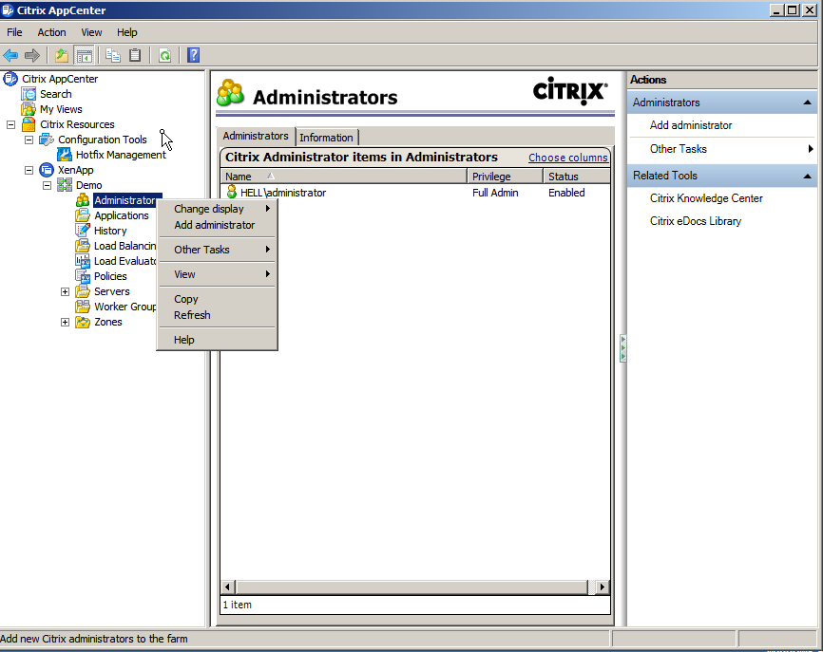The image size is (823, 652).
Task: Click the Demo farm icon
Action: coord(64,185)
